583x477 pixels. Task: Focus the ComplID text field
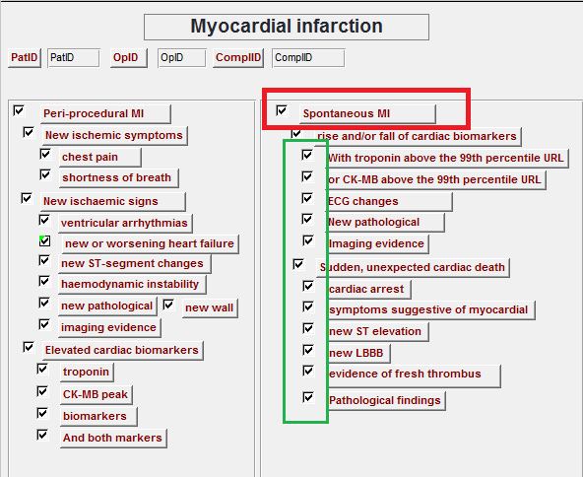[x=308, y=58]
